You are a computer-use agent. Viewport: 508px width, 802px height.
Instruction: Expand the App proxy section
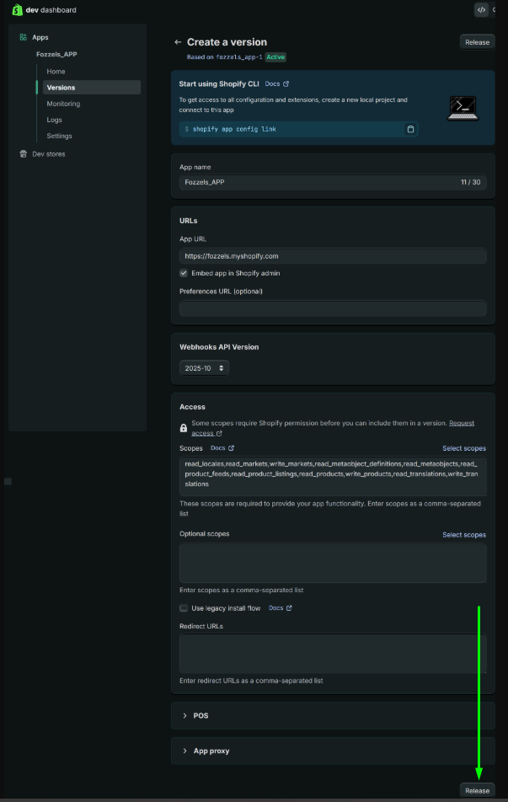(x=333, y=751)
